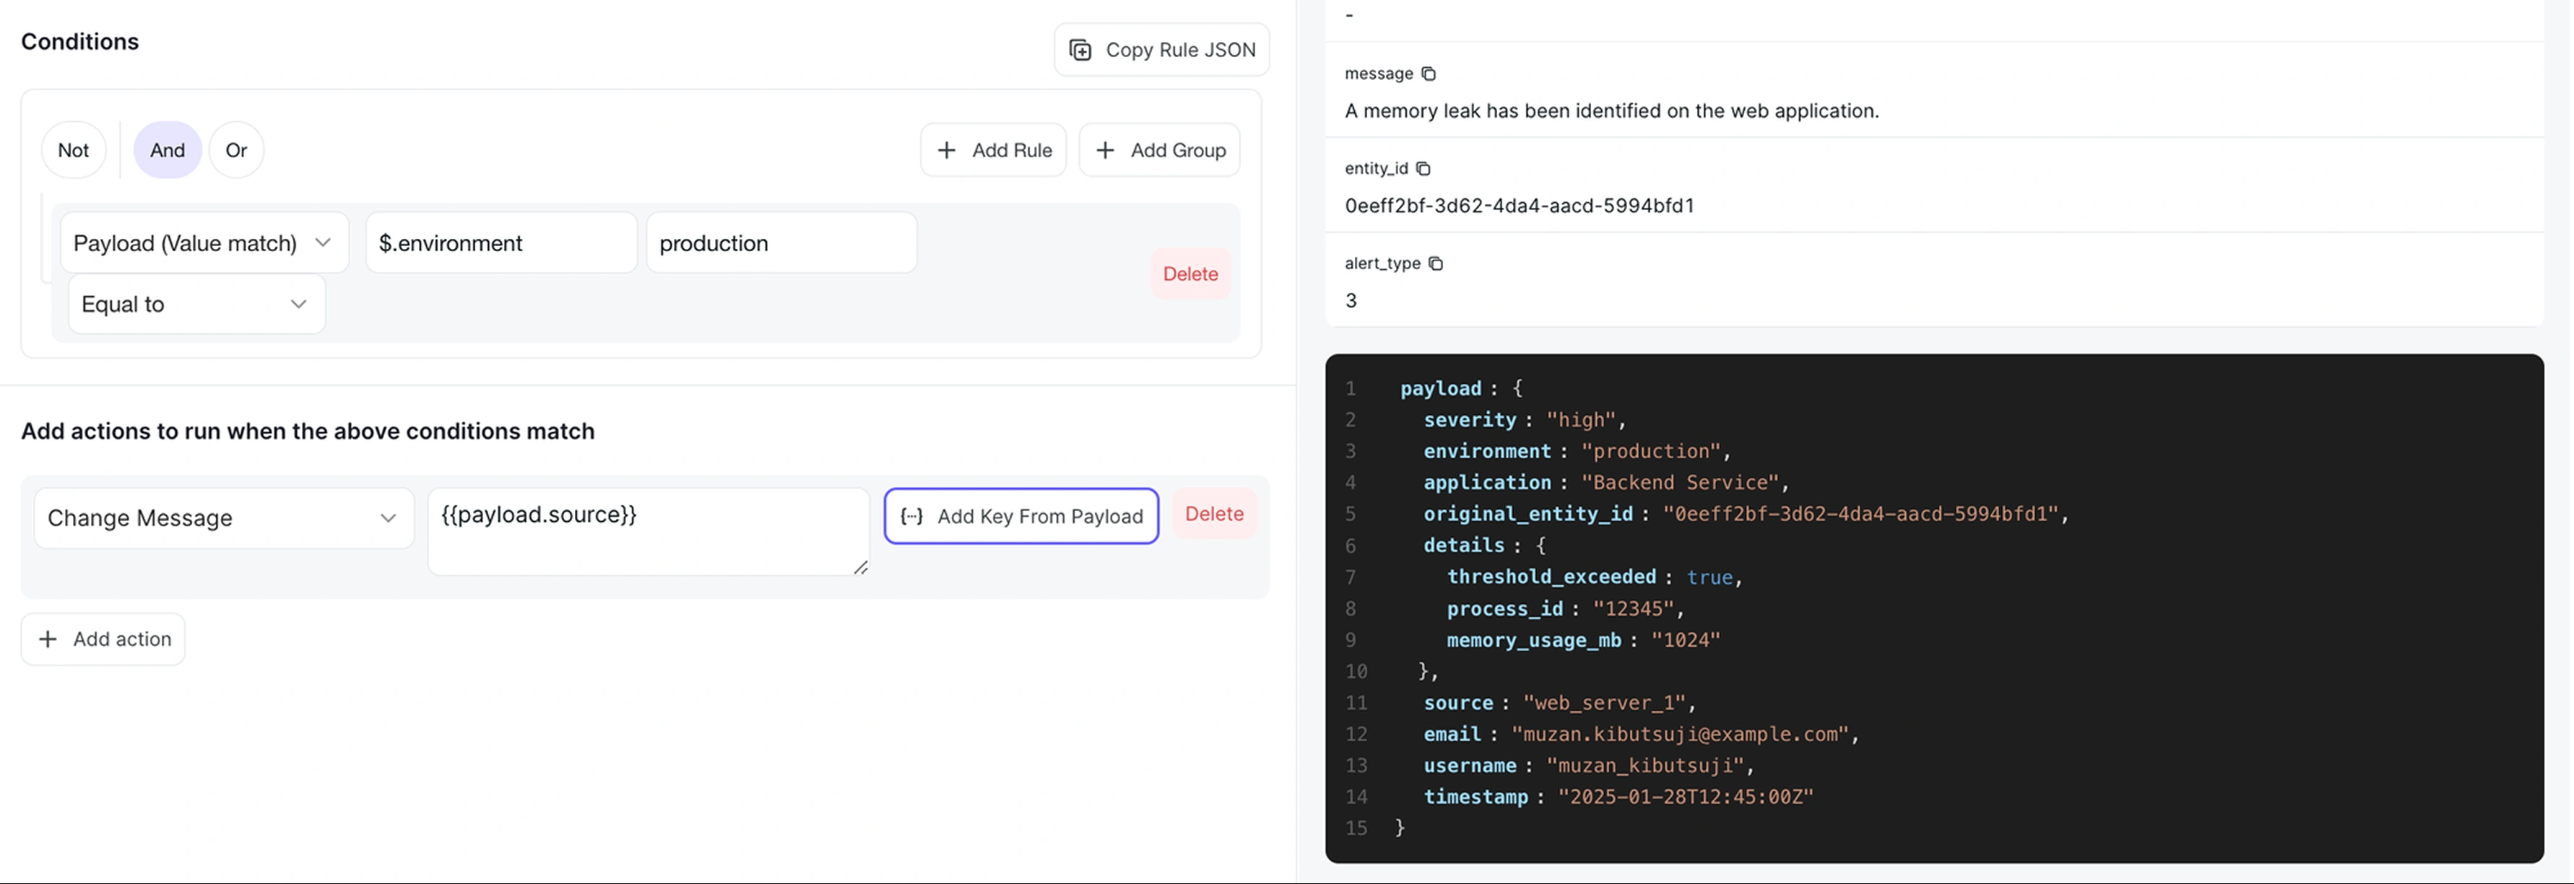Click plus icon on Add action
The image size is (2574, 884).
[x=47, y=639]
